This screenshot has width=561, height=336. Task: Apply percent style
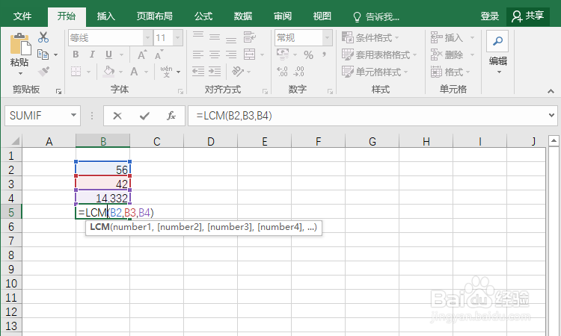tap(308, 55)
